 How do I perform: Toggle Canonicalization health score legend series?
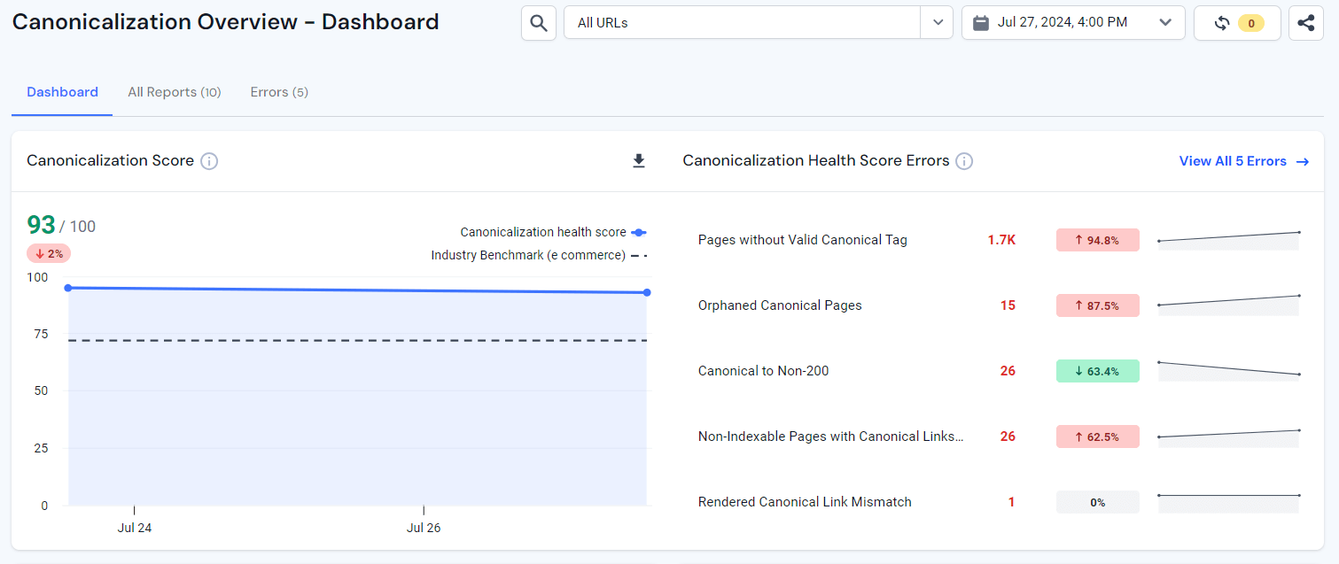[542, 232]
